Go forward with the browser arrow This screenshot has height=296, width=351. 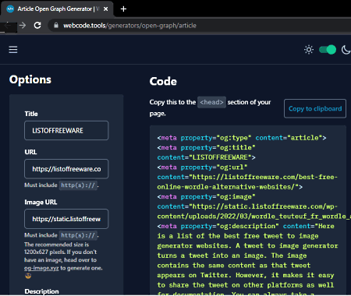point(23,25)
